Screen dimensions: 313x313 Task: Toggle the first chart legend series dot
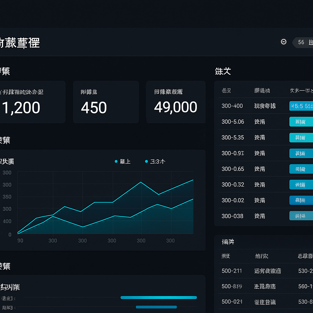pos(116,161)
